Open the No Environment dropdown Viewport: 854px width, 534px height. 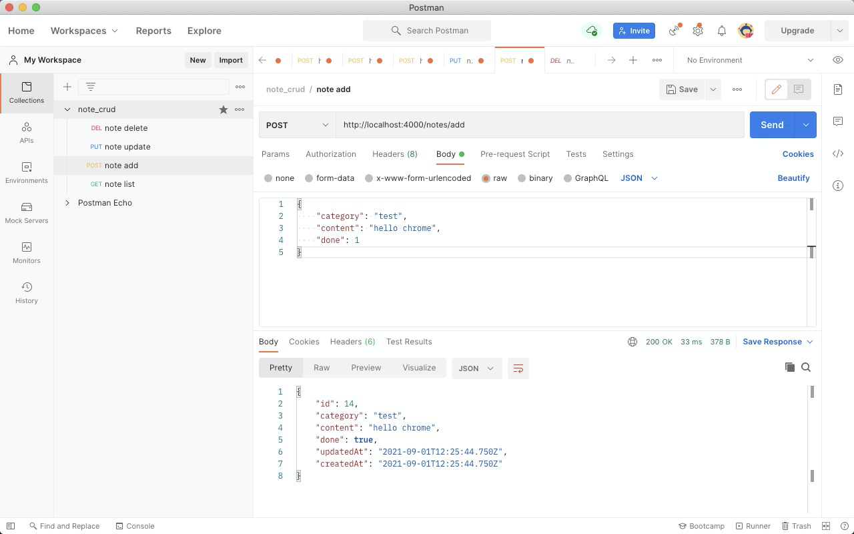tap(749, 60)
